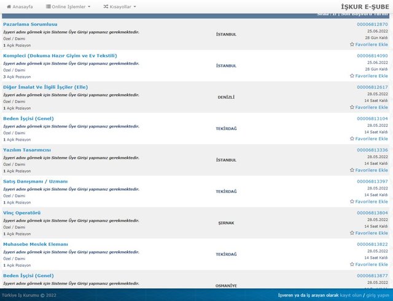Open the Satış Danışmanı / Uzmanı listing
The width and height of the screenshot is (393, 301).
[35, 181]
